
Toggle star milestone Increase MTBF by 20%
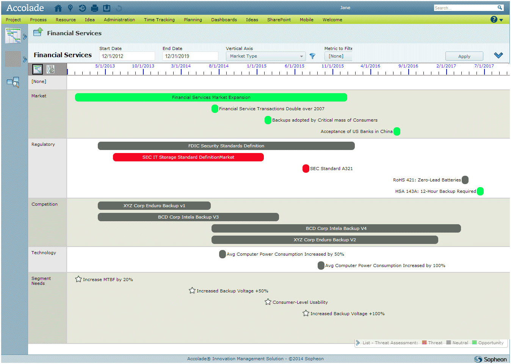78,279
